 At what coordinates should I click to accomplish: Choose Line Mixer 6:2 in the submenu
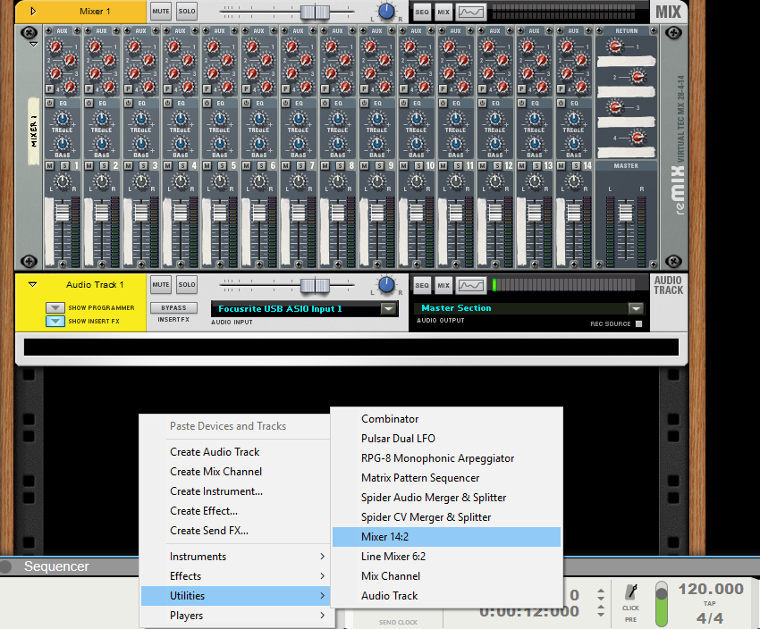click(446, 557)
